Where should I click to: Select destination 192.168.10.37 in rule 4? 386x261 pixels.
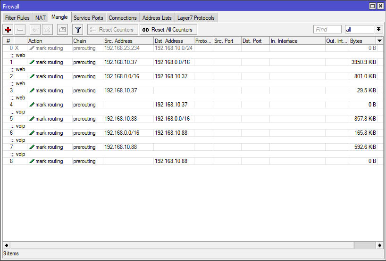tap(171, 105)
